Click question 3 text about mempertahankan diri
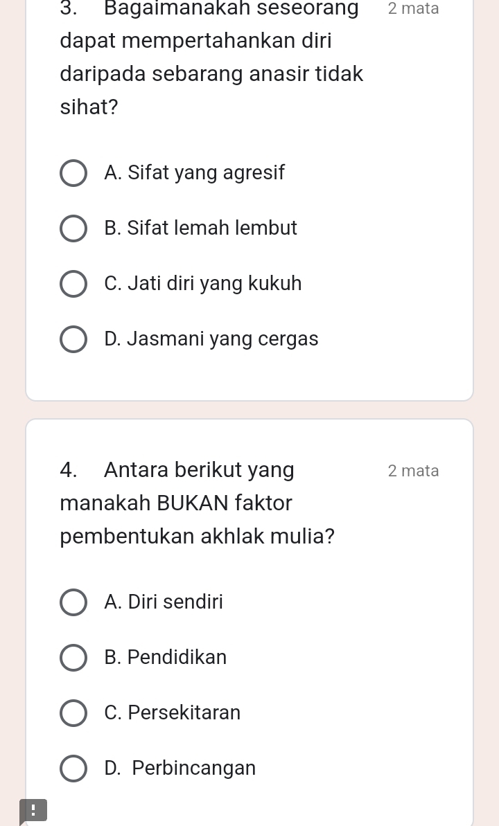 tap(208, 57)
